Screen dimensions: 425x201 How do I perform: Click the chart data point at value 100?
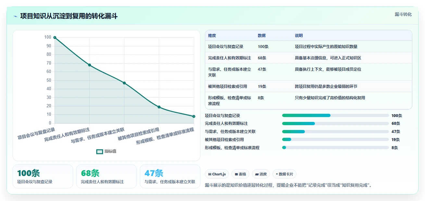[55, 38]
